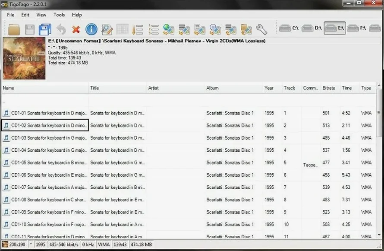This screenshot has width=384, height=251.
Task: Switch to drive C:\
Action: click(x=289, y=28)
